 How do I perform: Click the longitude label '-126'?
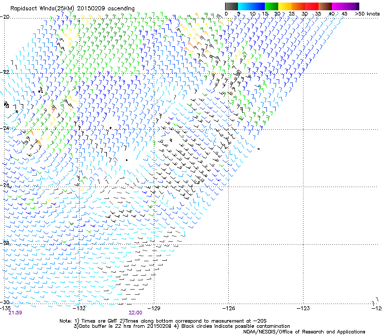(229, 308)
